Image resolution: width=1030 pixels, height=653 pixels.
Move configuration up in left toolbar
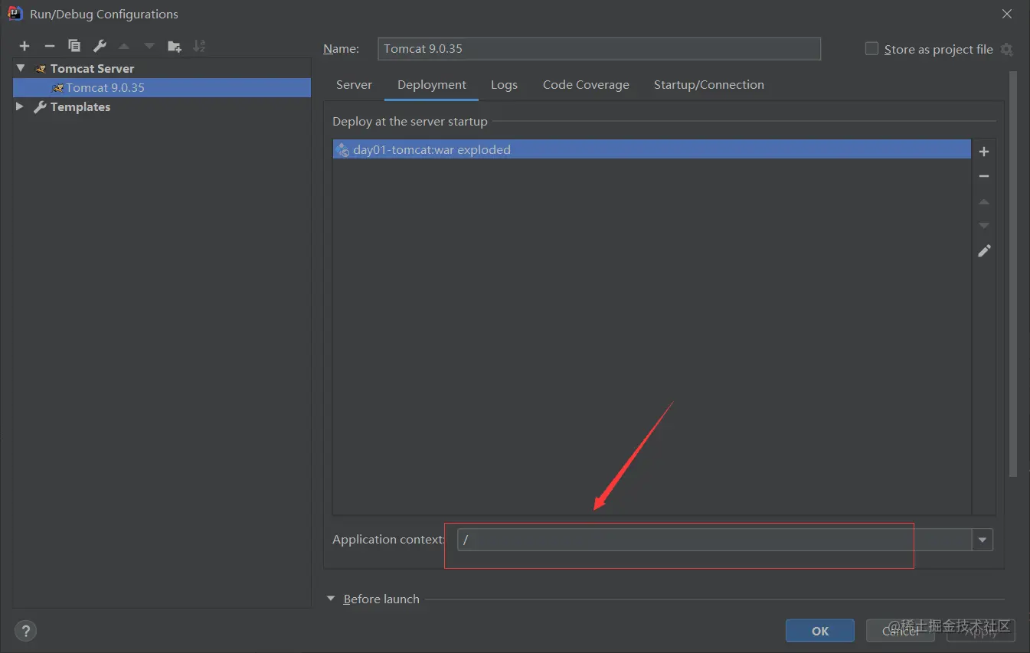[124, 46]
